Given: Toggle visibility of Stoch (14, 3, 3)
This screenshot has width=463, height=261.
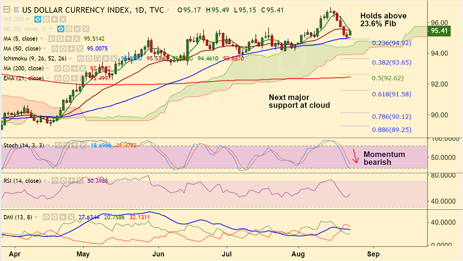Looking at the screenshot, I should pyautogui.click(x=58, y=145).
